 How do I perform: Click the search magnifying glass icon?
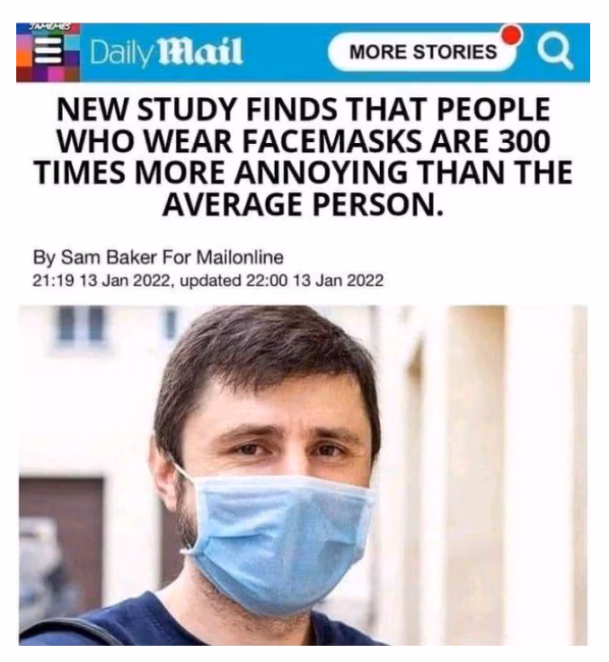(555, 53)
